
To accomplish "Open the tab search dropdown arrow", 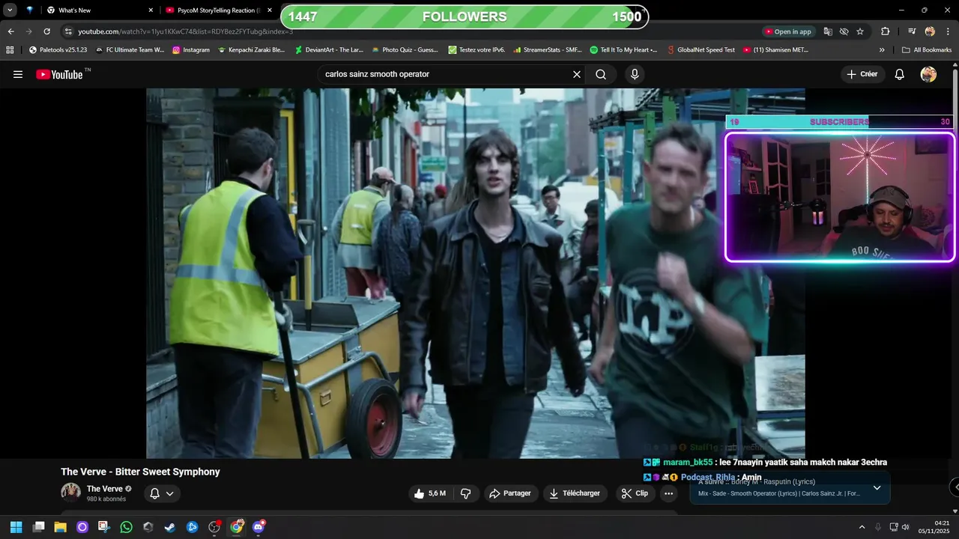I will point(10,10).
